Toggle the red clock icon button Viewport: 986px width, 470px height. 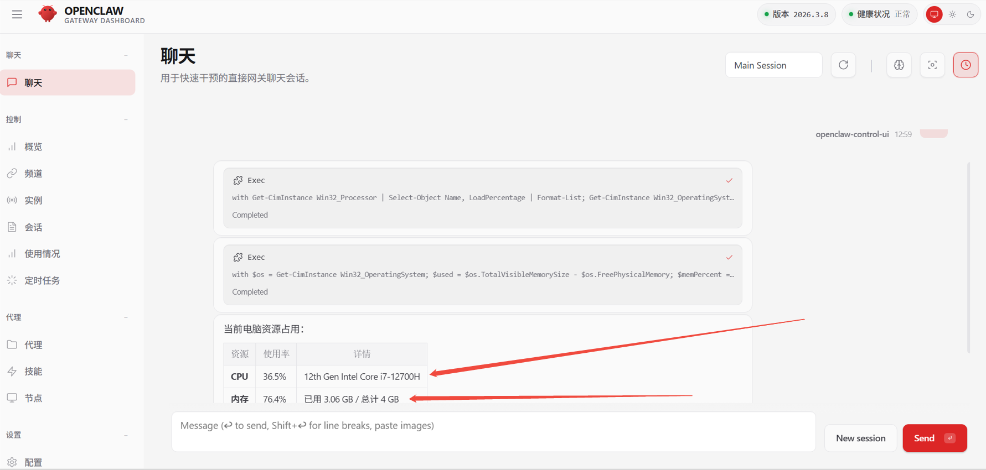tap(966, 65)
